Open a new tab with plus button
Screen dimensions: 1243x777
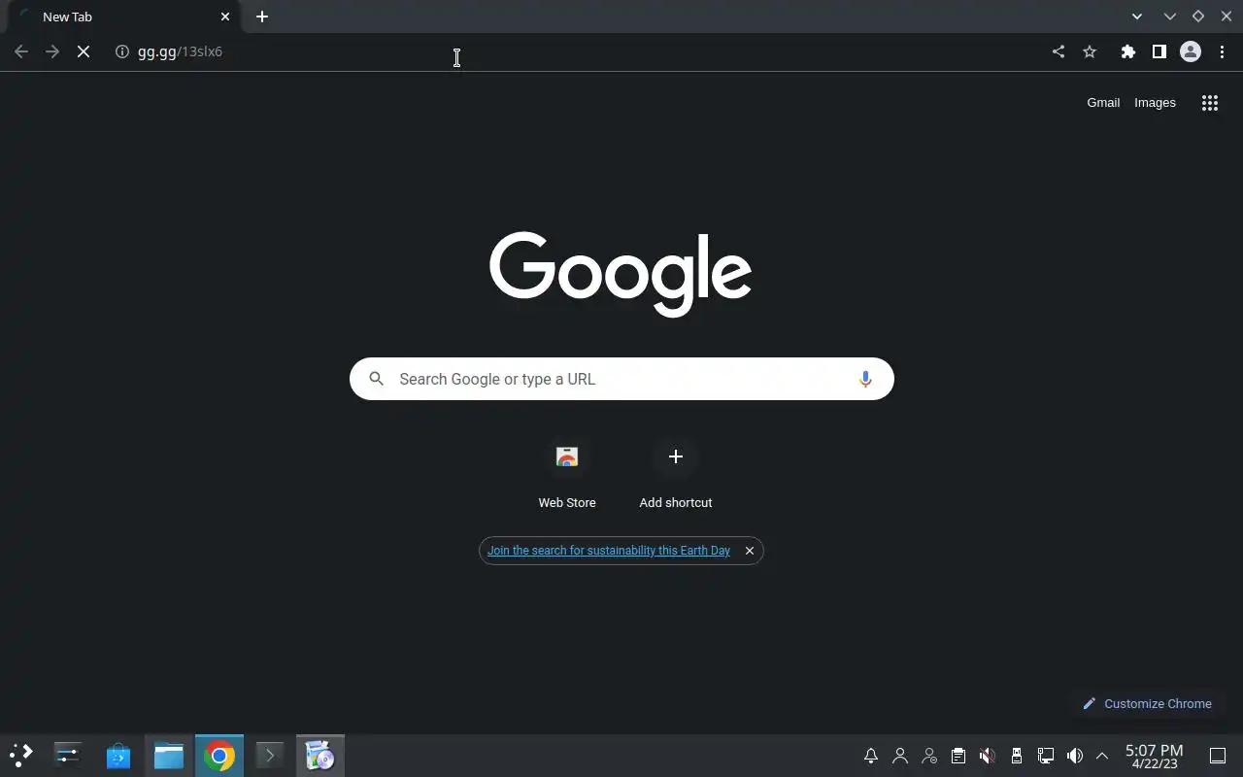pyautogui.click(x=262, y=17)
